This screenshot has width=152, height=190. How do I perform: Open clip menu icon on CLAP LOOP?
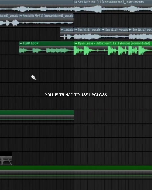[21, 43]
